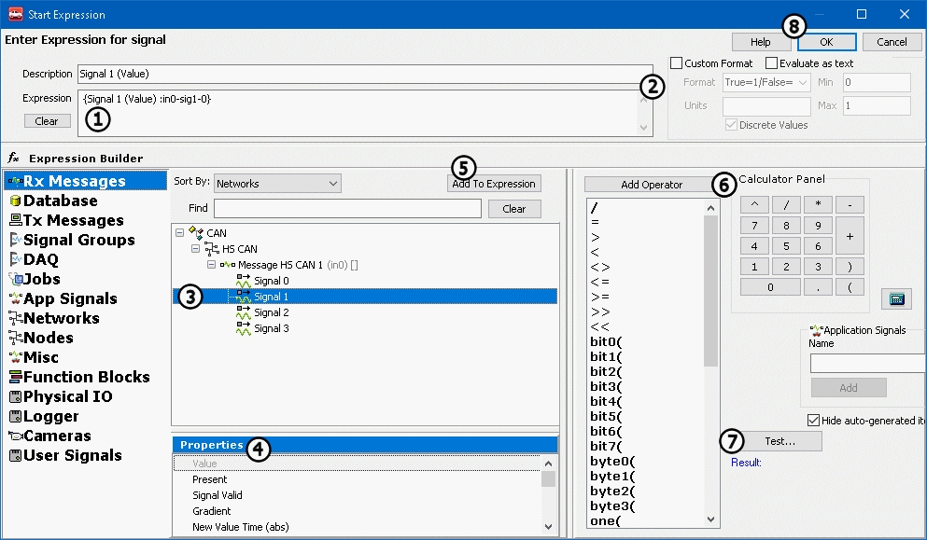Click the Find text field

[347, 209]
